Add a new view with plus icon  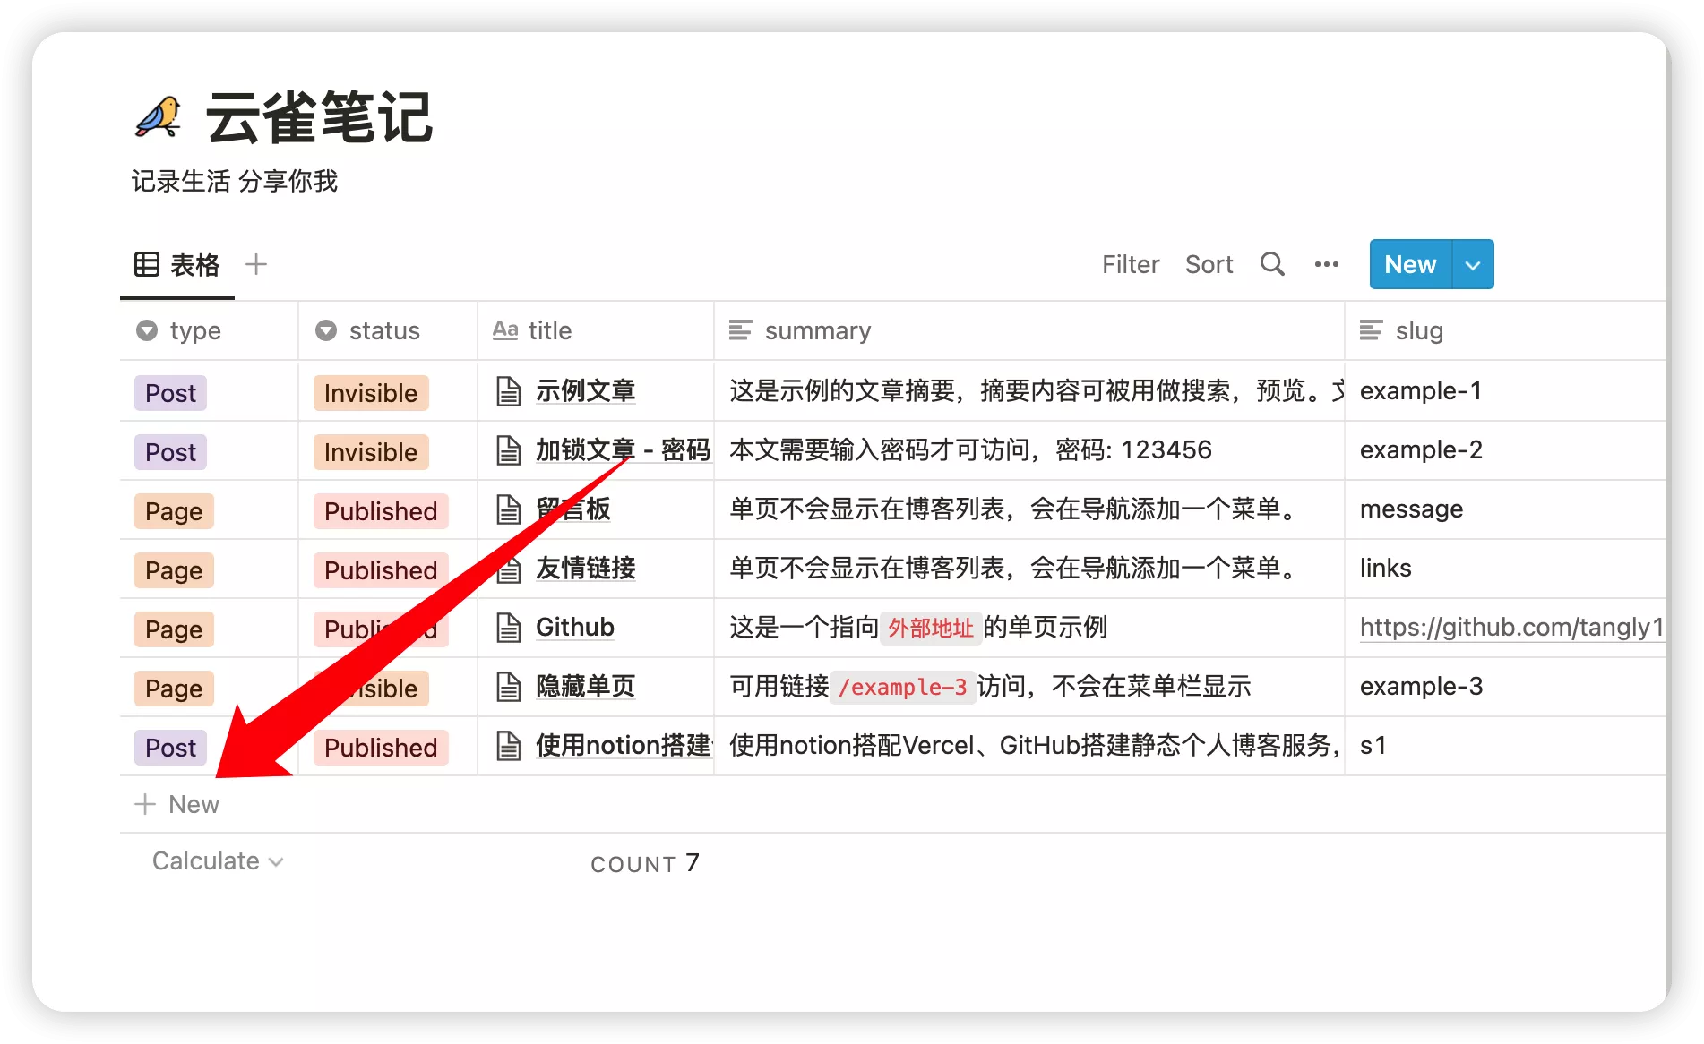256,264
